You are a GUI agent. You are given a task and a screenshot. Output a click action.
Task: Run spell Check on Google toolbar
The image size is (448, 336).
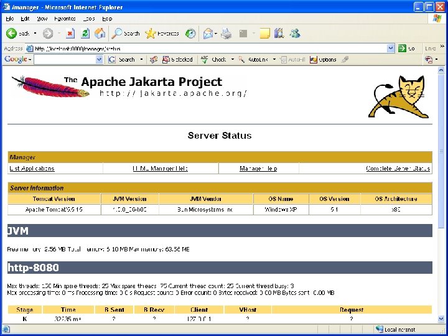tap(213, 60)
